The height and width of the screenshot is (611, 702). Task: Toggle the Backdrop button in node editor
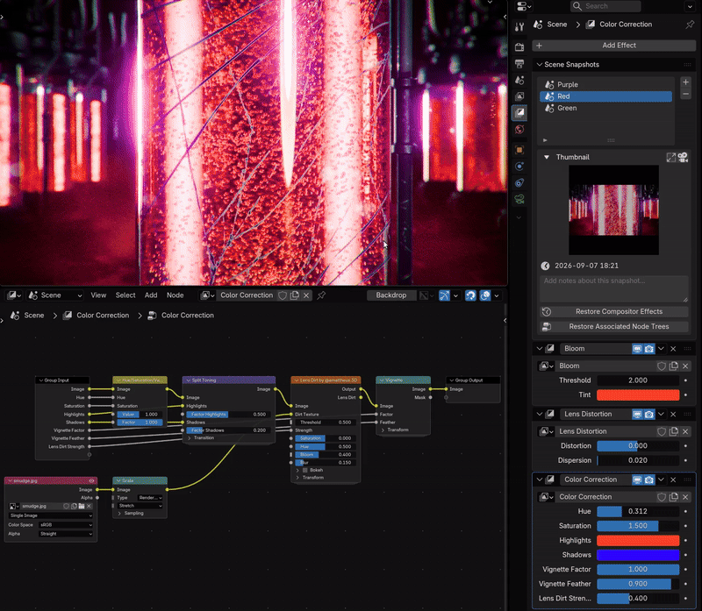[390, 295]
